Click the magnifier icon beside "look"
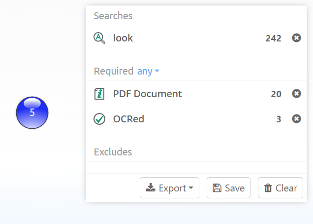This screenshot has width=313, height=224. (99, 38)
